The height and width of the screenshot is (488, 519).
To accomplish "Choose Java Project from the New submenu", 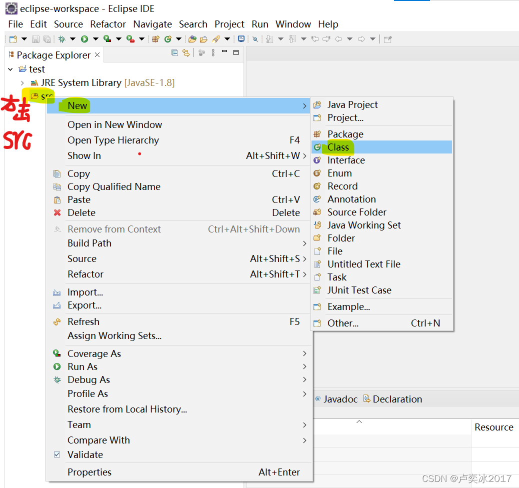I will (382, 104).
